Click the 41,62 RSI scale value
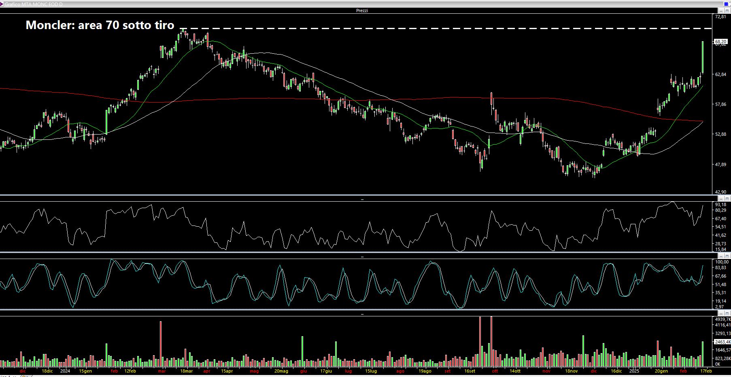Viewport: 731px width, 377px height. [720, 235]
